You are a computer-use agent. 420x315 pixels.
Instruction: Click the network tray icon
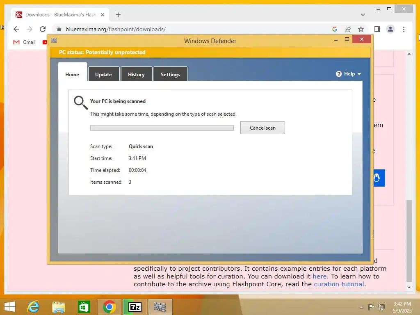[381, 307]
